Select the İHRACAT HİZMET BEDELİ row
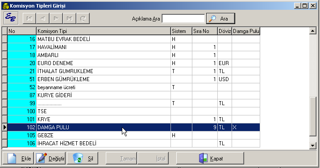Image resolution: width=320 pixels, height=168 pixels. click(134, 143)
